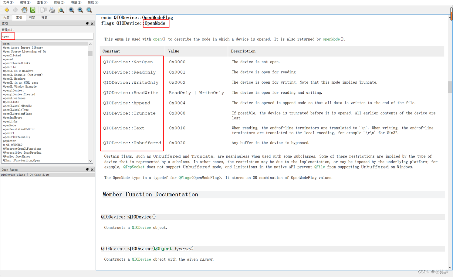Screen dimensions: 453x277
Task: Click the copy pages toolbar icon
Action: pos(43,10)
